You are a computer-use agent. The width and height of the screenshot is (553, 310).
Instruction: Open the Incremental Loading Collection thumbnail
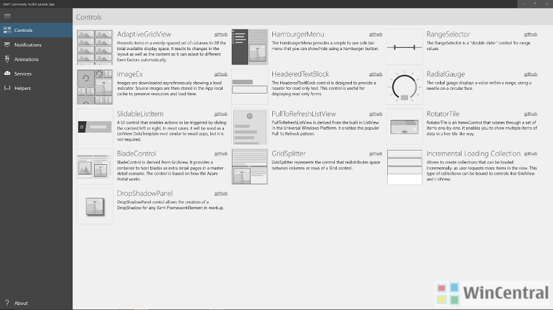(x=405, y=167)
